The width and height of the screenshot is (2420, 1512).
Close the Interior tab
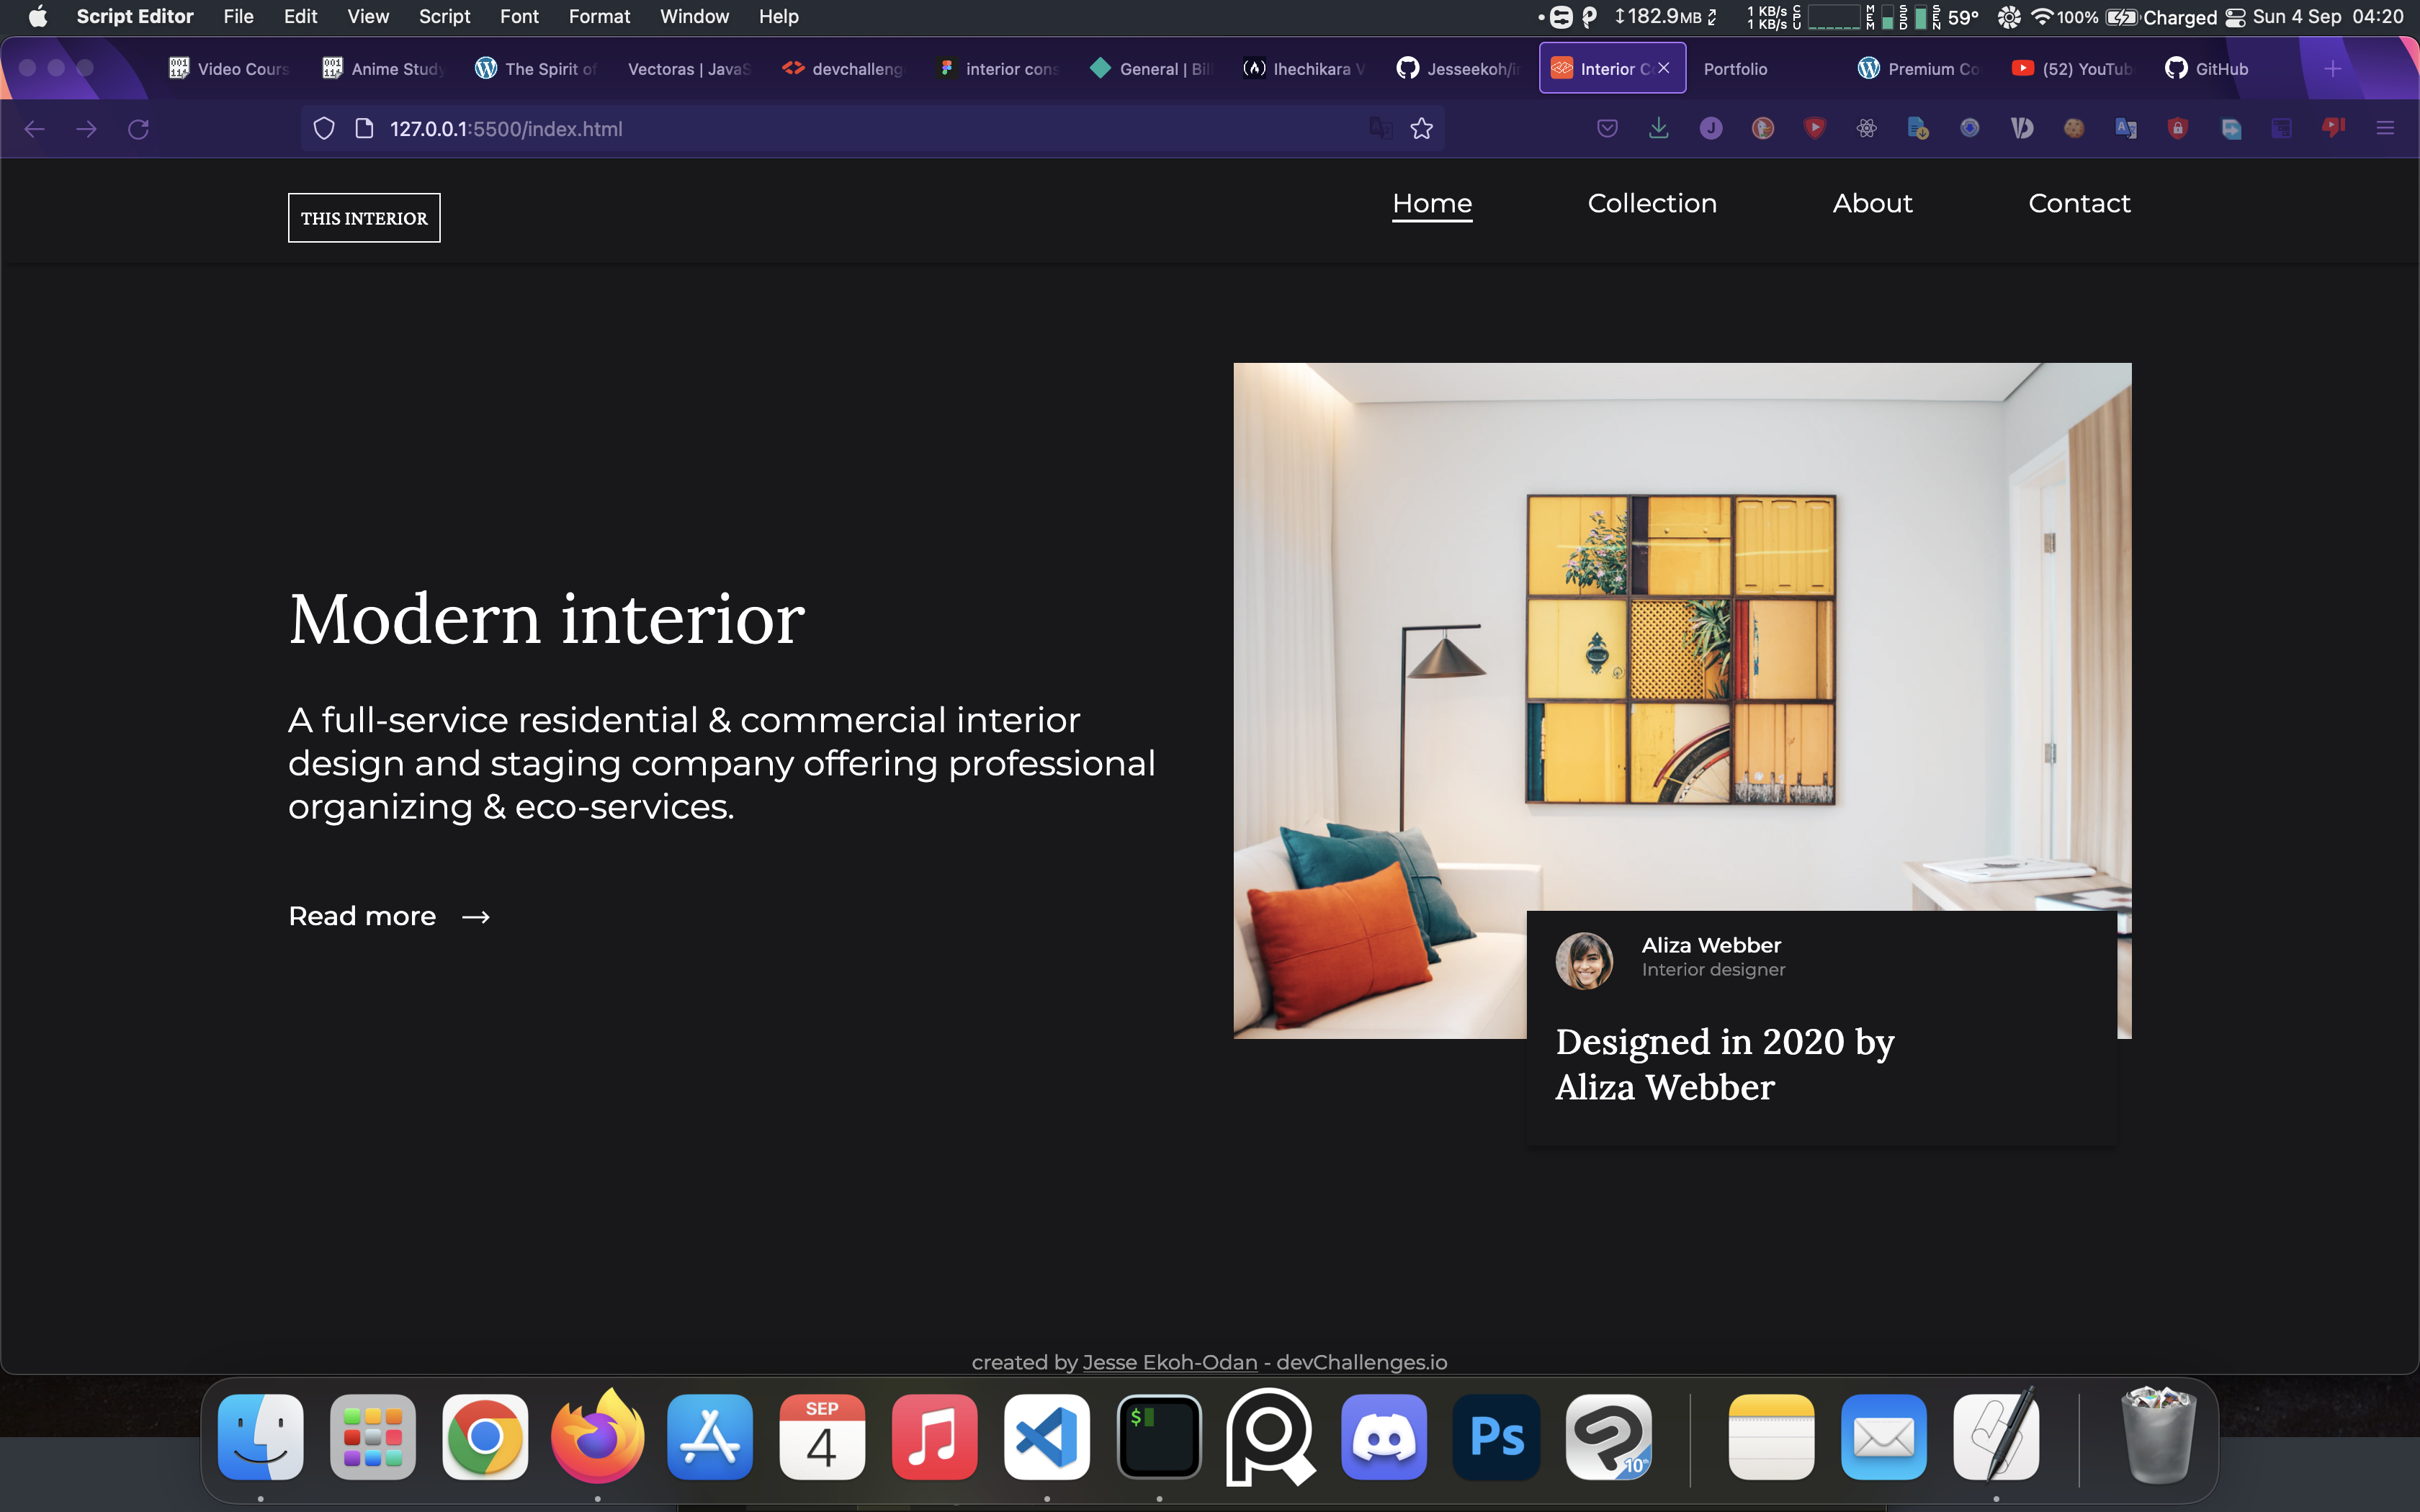pos(1664,68)
